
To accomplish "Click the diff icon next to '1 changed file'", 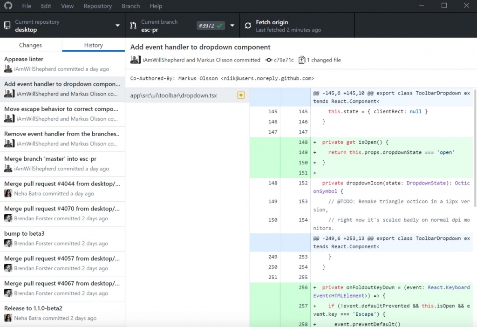I will (x=302, y=60).
